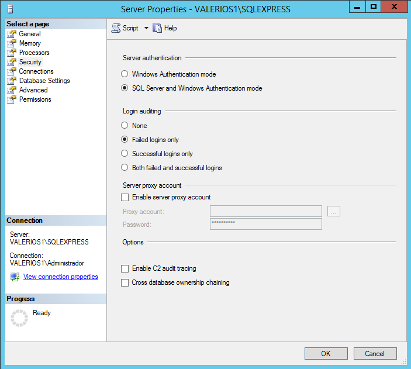
Task: Choose Successful logins only auditing
Action: point(125,153)
